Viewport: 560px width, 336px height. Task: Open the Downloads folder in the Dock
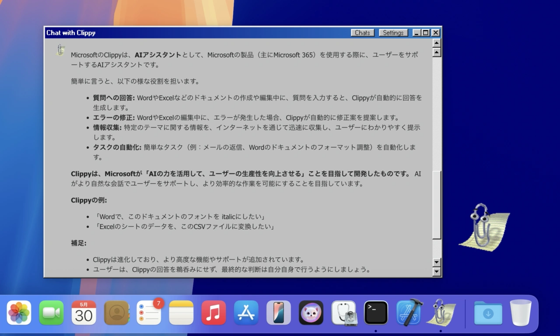pyautogui.click(x=488, y=312)
